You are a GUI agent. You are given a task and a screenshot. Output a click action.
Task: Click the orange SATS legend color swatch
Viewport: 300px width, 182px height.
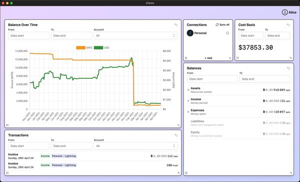80,48
